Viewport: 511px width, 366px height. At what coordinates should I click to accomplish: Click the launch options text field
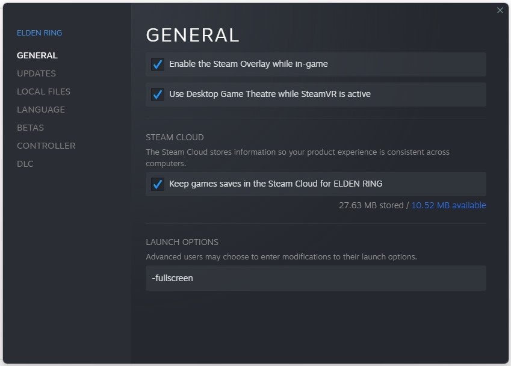pos(315,278)
